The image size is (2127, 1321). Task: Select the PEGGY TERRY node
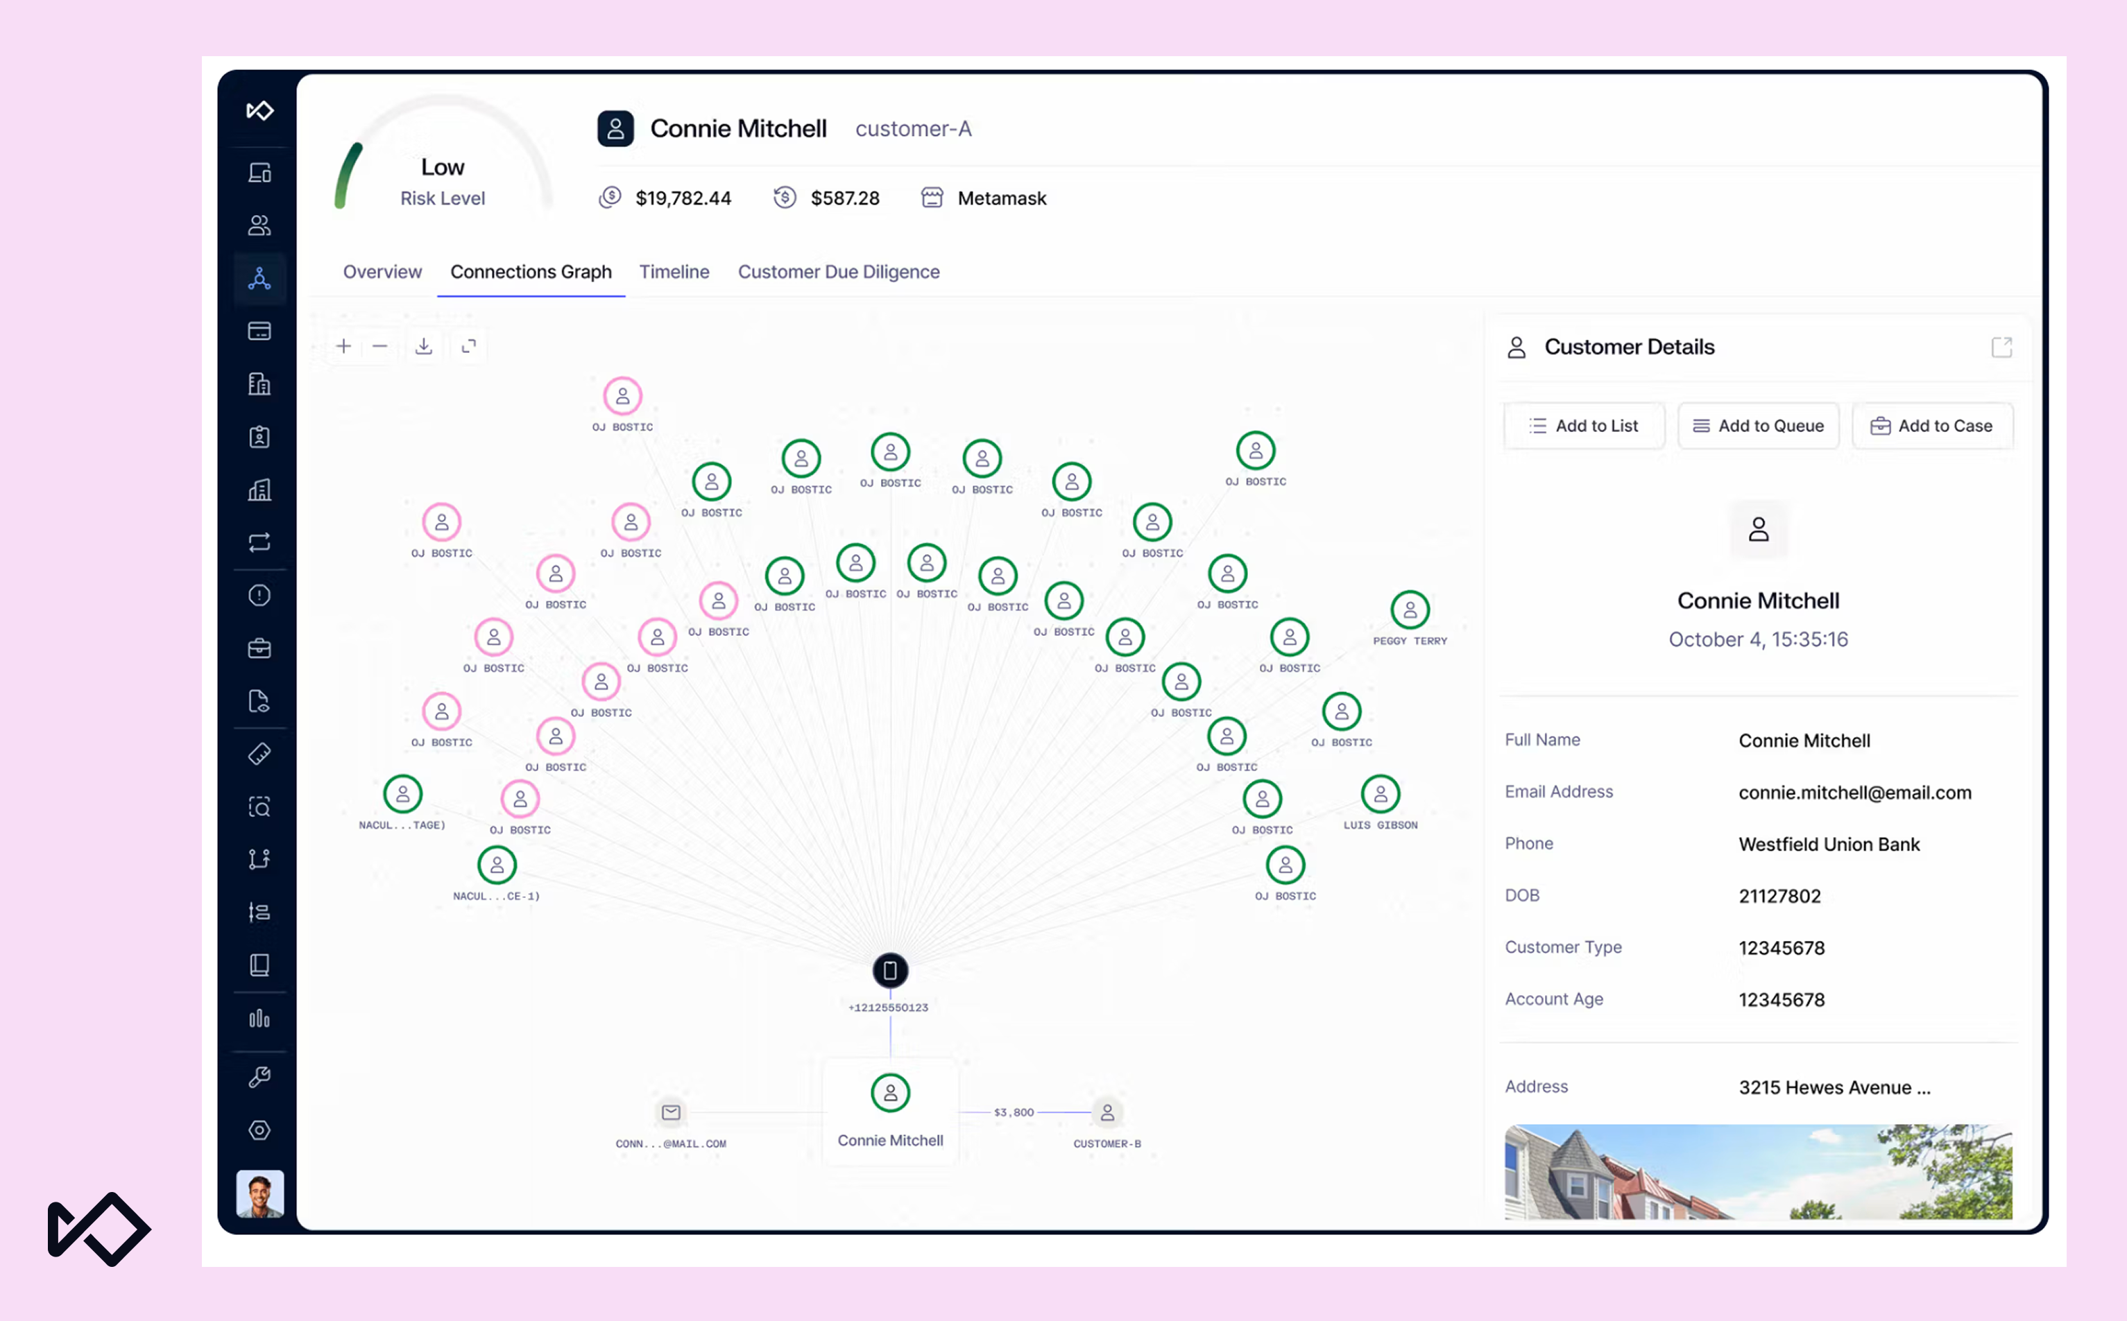[1410, 610]
